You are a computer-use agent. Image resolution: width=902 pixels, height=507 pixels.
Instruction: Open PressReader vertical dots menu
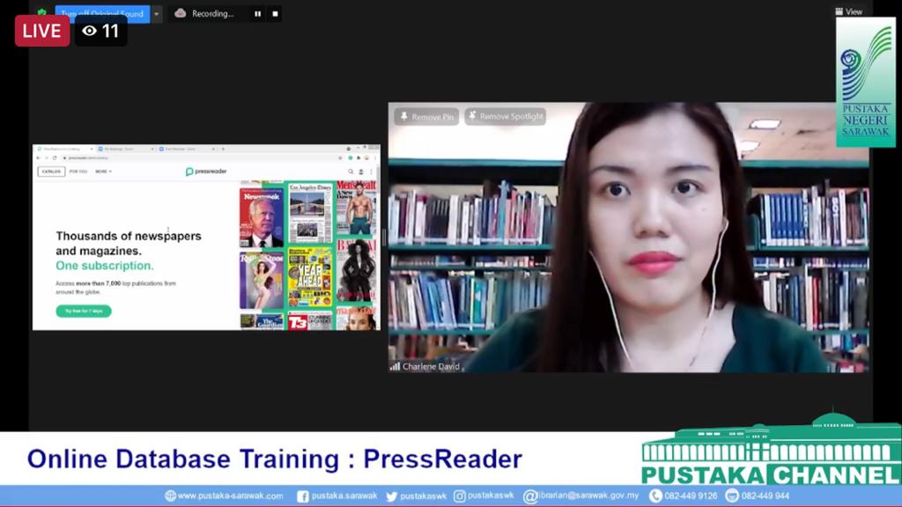coord(371,172)
